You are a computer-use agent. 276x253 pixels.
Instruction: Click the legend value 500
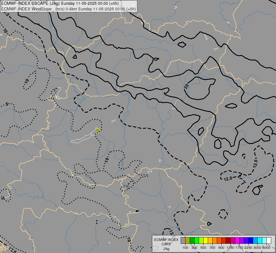click(203, 248)
